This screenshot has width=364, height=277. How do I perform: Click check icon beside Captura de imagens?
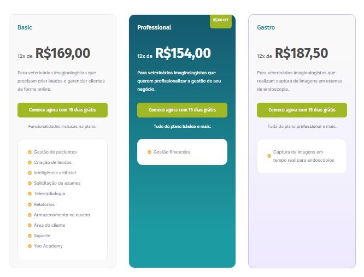pyautogui.click(x=269, y=156)
